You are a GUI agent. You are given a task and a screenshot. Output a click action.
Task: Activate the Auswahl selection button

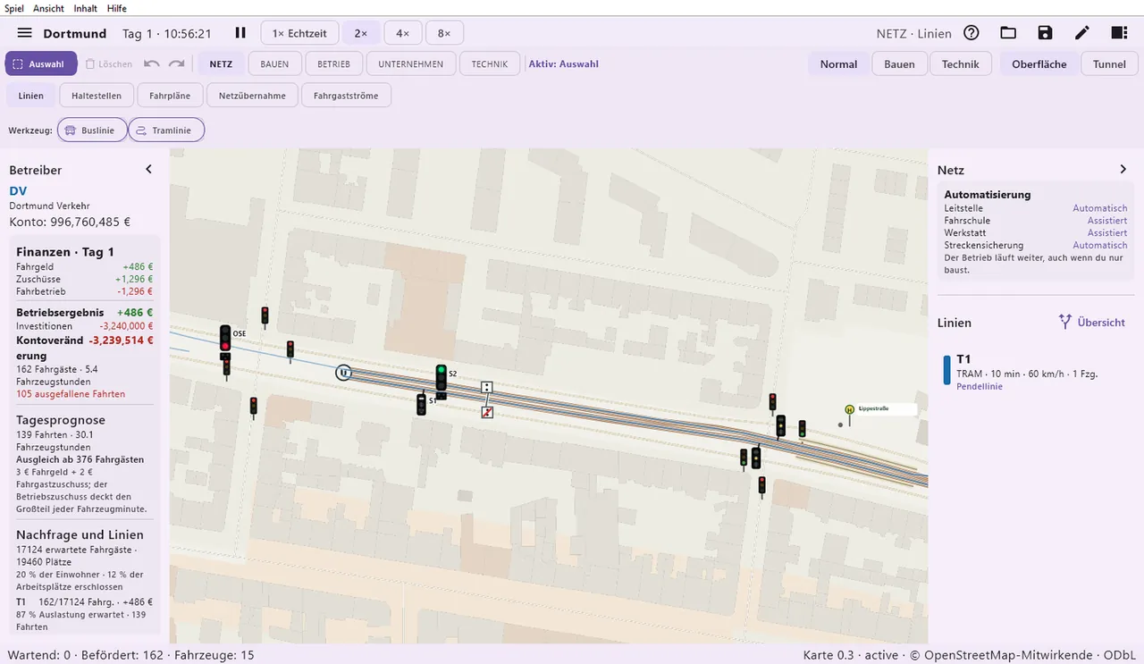pyautogui.click(x=40, y=64)
